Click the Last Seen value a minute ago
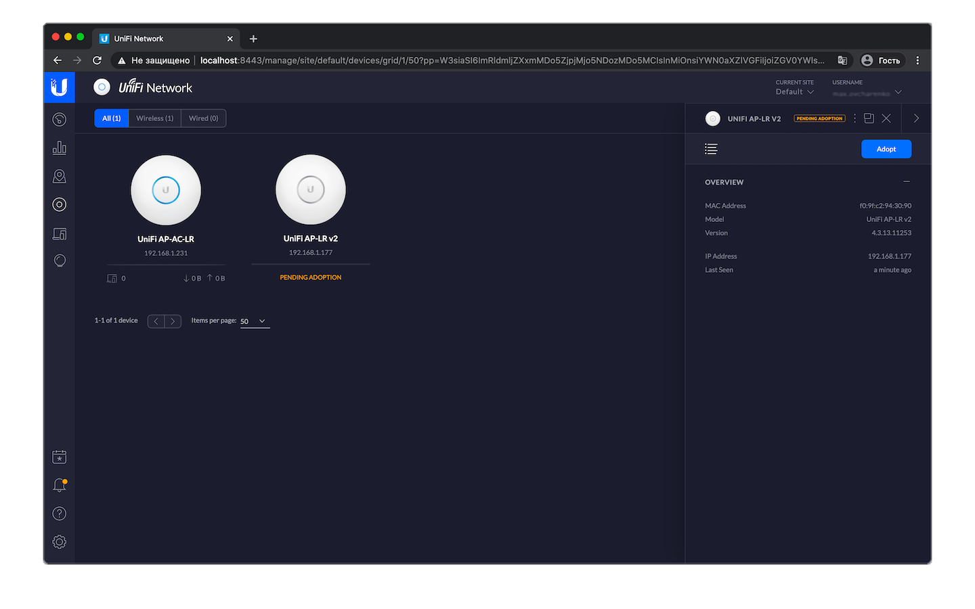 892,270
